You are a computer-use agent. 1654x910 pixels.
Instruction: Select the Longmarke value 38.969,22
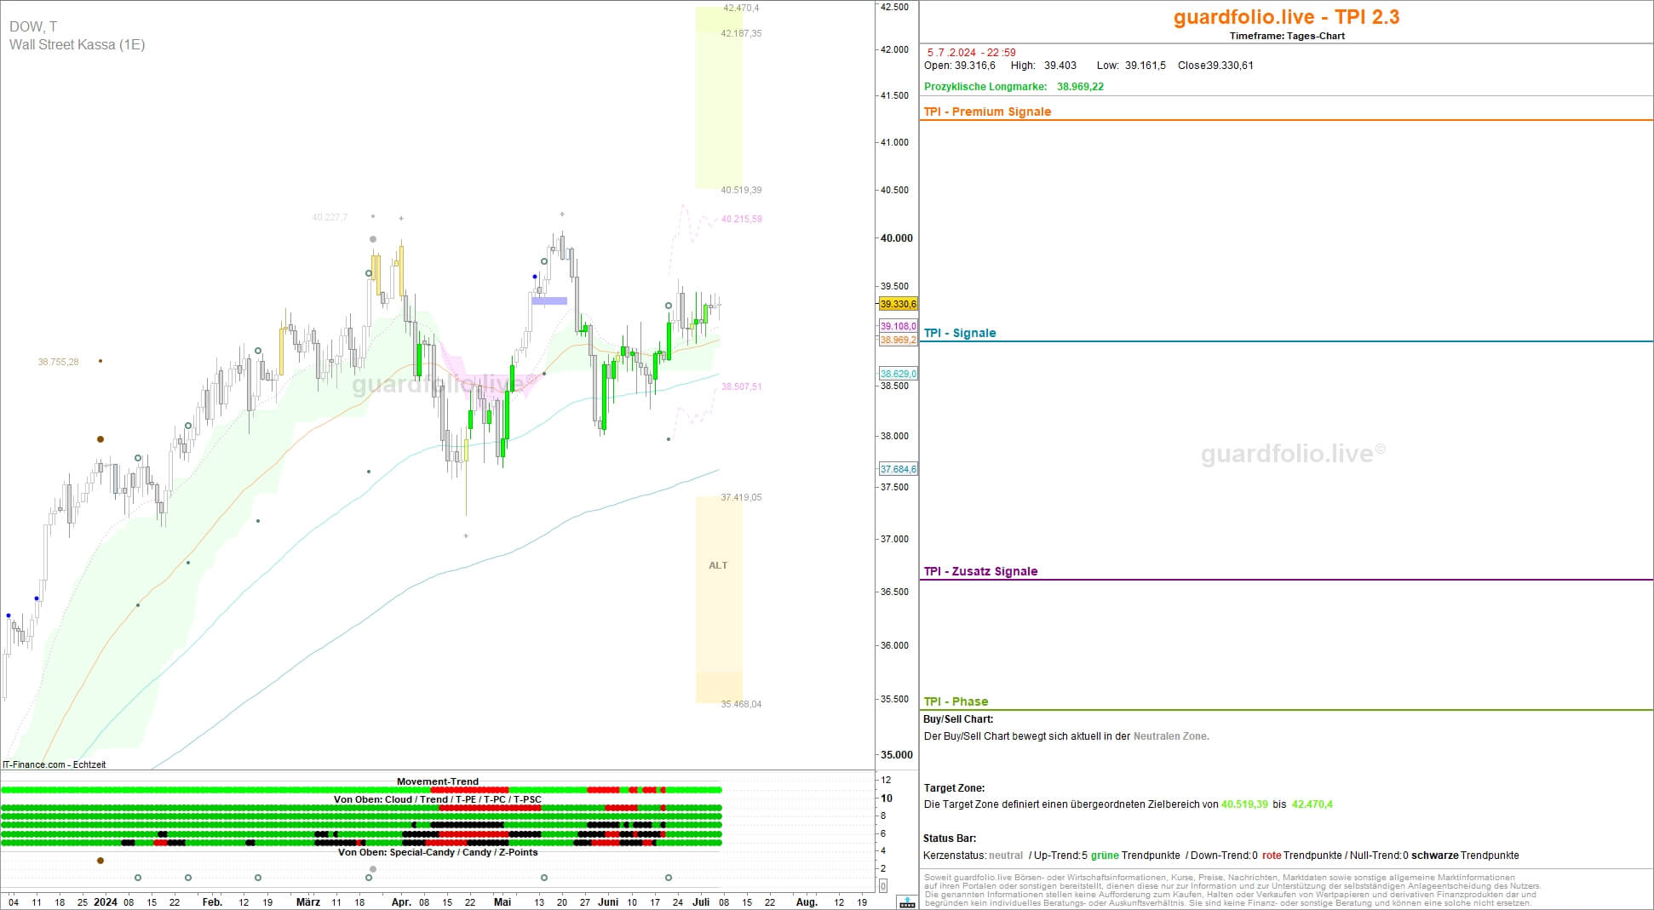tap(1080, 87)
